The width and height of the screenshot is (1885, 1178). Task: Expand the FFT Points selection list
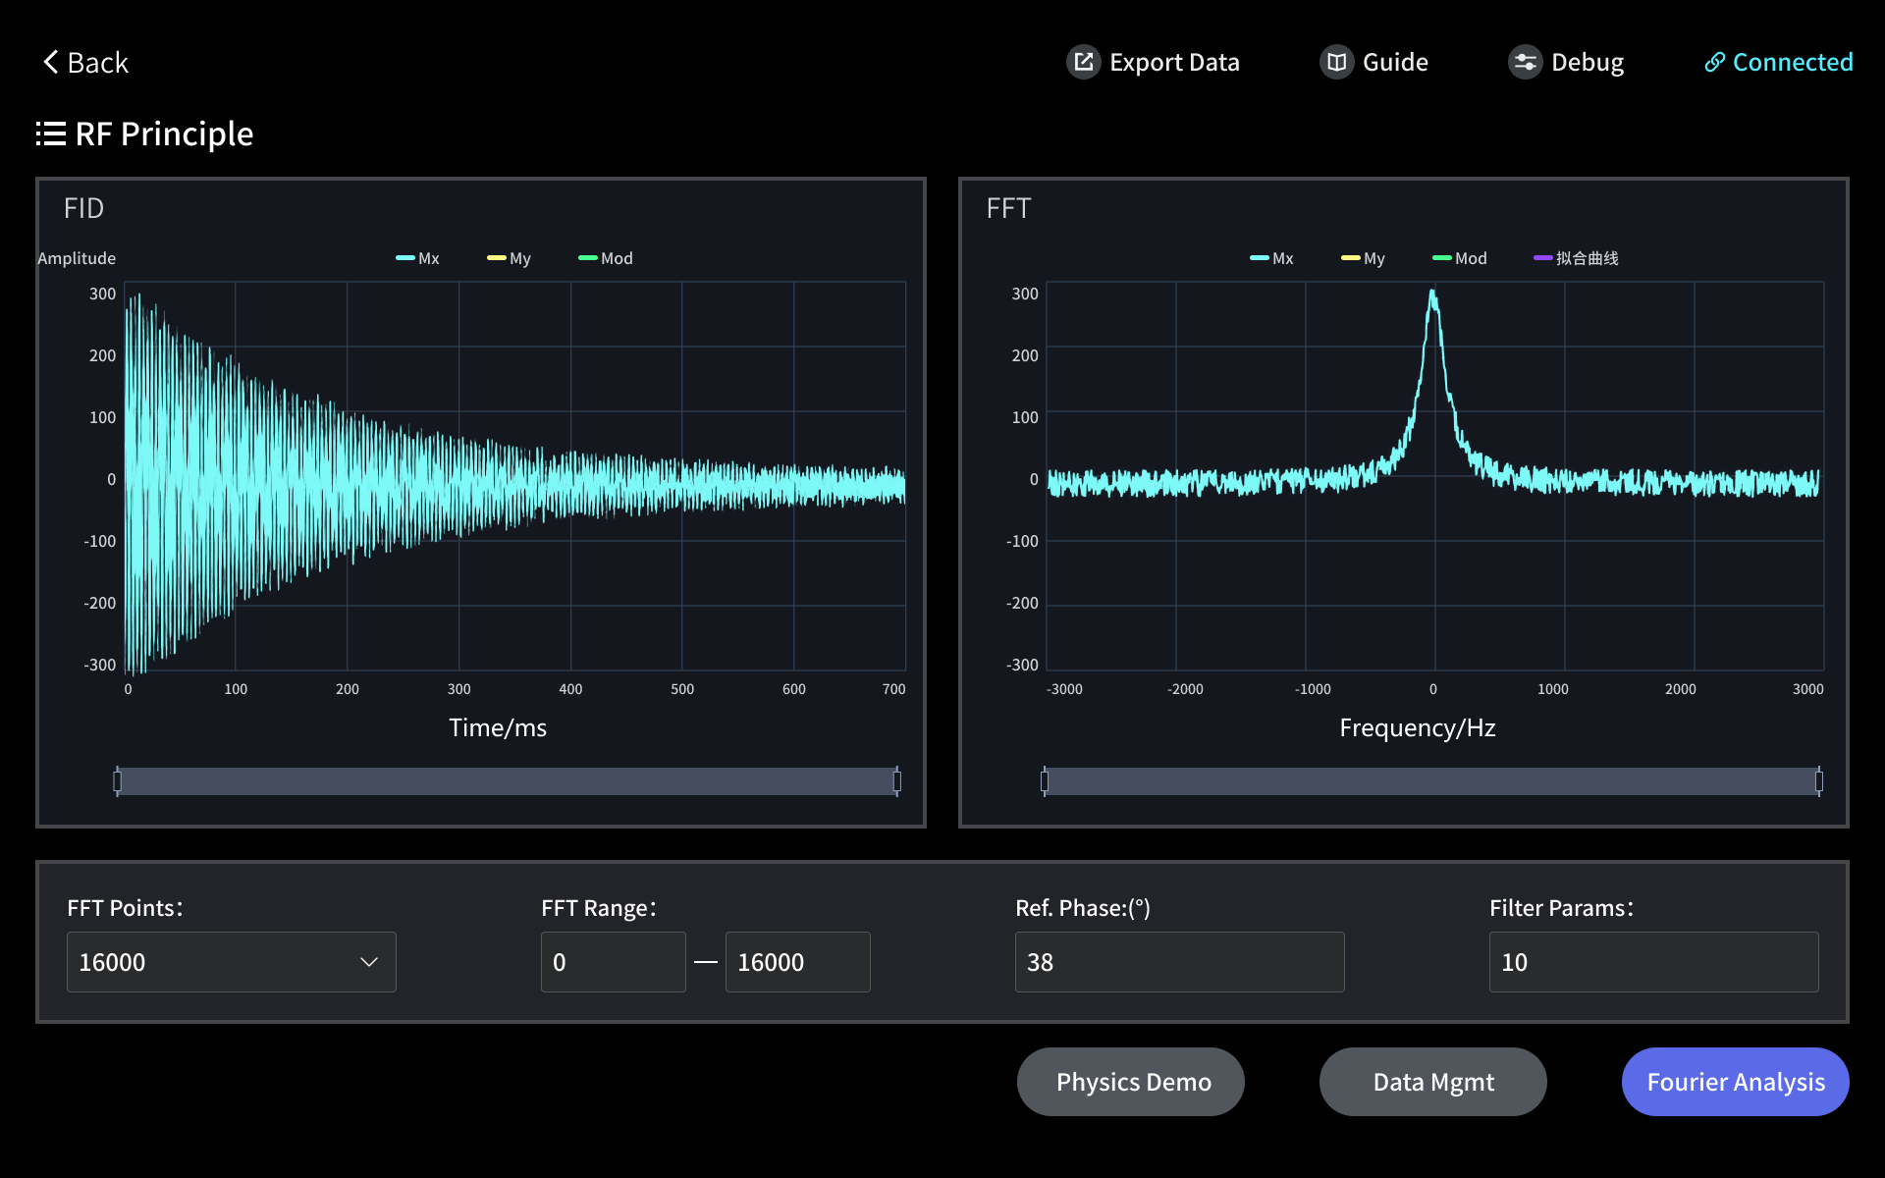pyautogui.click(x=231, y=962)
